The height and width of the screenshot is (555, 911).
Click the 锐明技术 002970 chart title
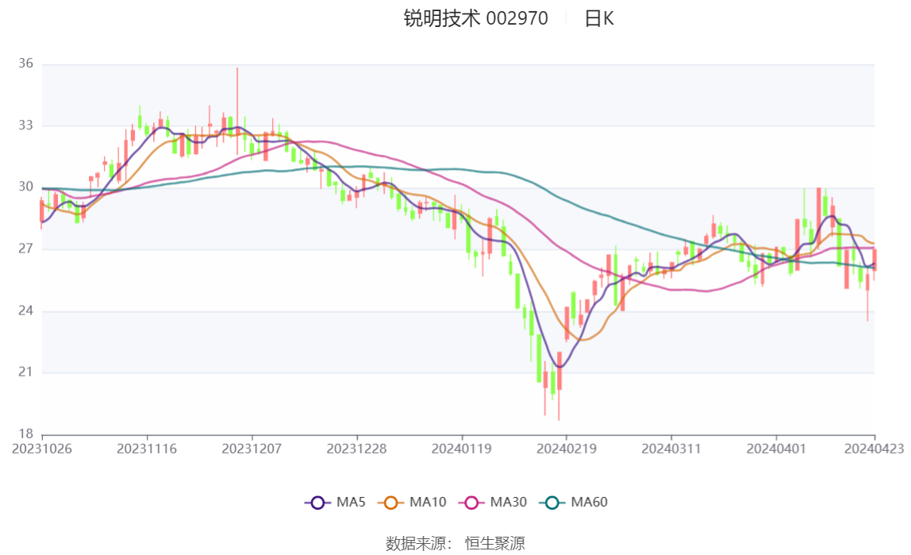click(x=475, y=19)
